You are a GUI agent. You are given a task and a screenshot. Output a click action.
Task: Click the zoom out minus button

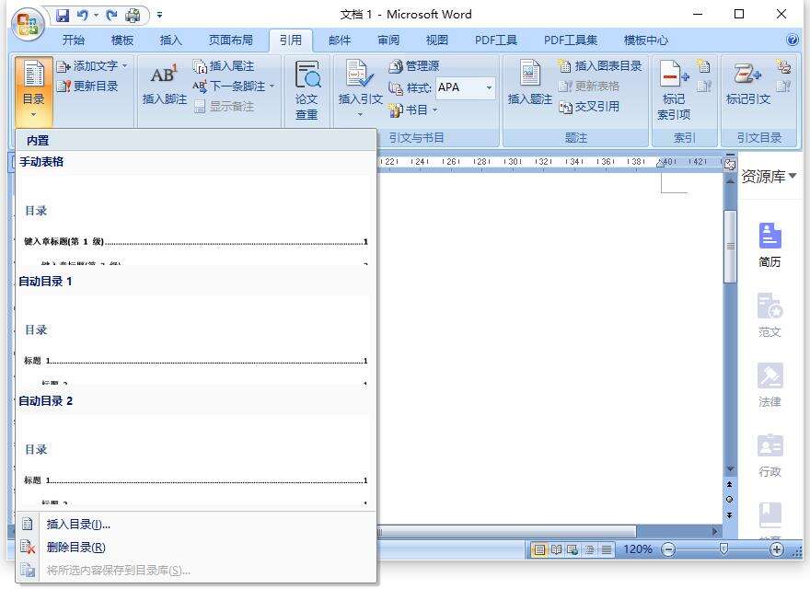click(x=668, y=549)
